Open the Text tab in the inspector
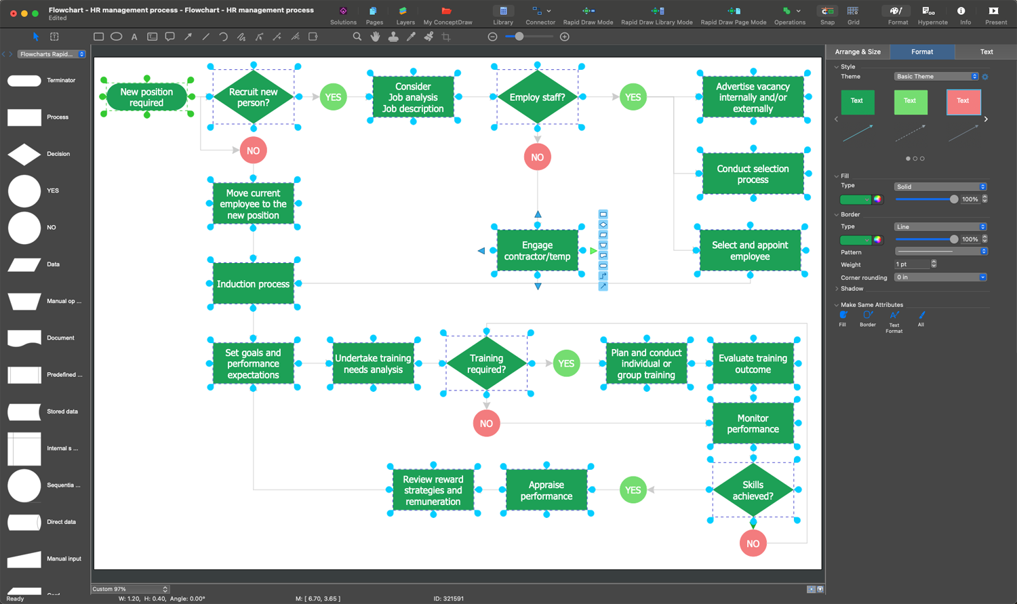1017x604 pixels. (x=986, y=52)
